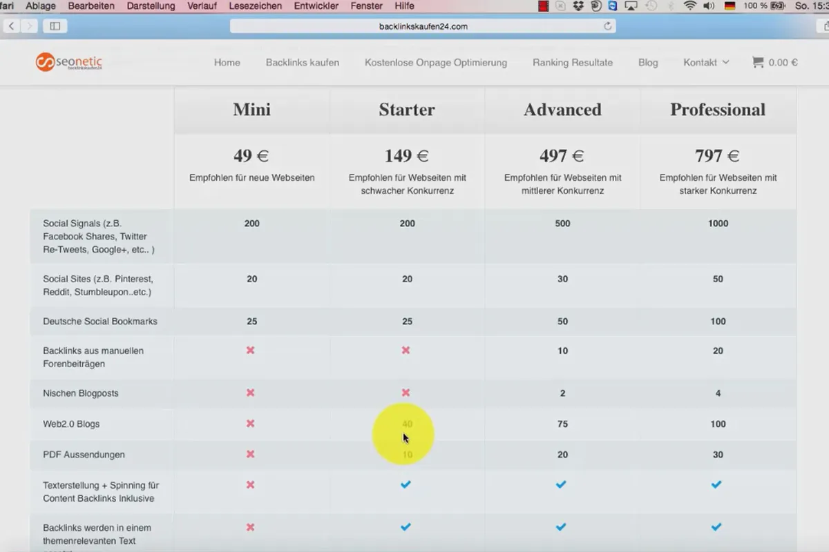This screenshot has width=829, height=552.
Task: Click the Professional checkmark for Texterstellung + Spinning
Action: (717, 484)
